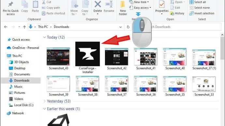
Task: Click This PC in address bar
Action: pos(43,27)
